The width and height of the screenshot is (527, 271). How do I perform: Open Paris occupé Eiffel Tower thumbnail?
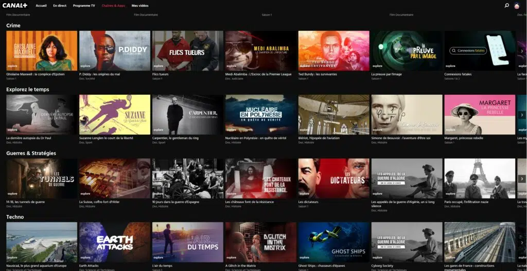(480, 178)
